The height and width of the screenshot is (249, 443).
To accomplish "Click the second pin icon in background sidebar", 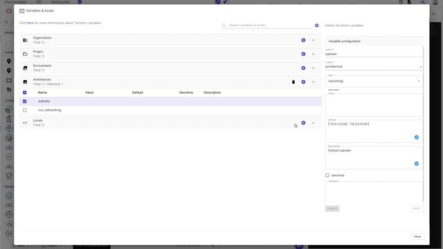I will coord(9,71).
